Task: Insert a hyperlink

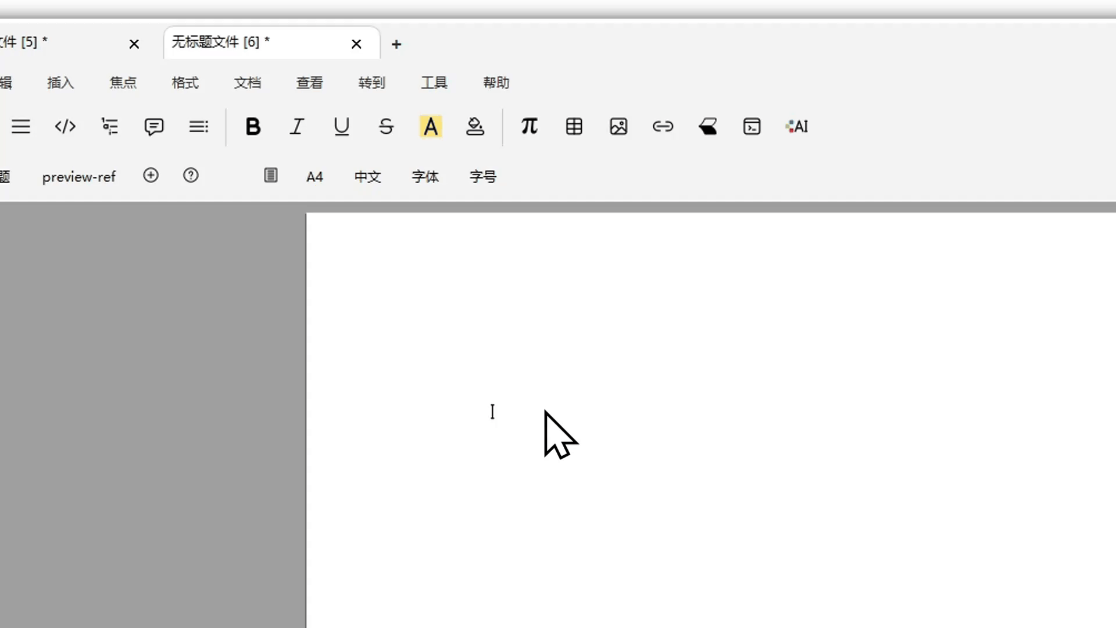Action: pyautogui.click(x=663, y=126)
